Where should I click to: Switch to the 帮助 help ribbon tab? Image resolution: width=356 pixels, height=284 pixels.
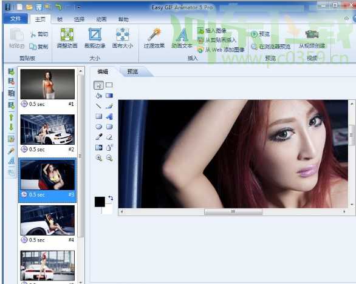click(123, 19)
